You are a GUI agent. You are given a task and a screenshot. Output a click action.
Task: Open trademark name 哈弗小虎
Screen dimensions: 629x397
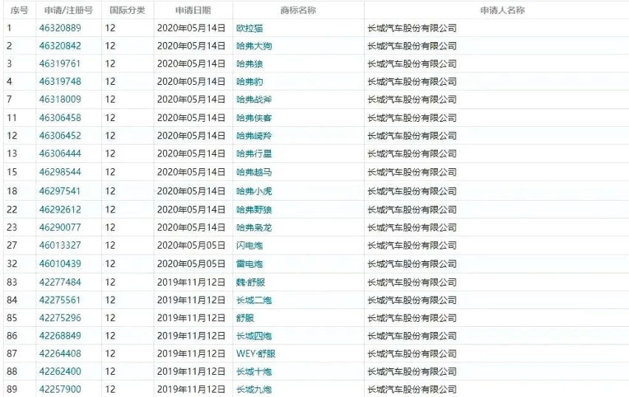[254, 191]
